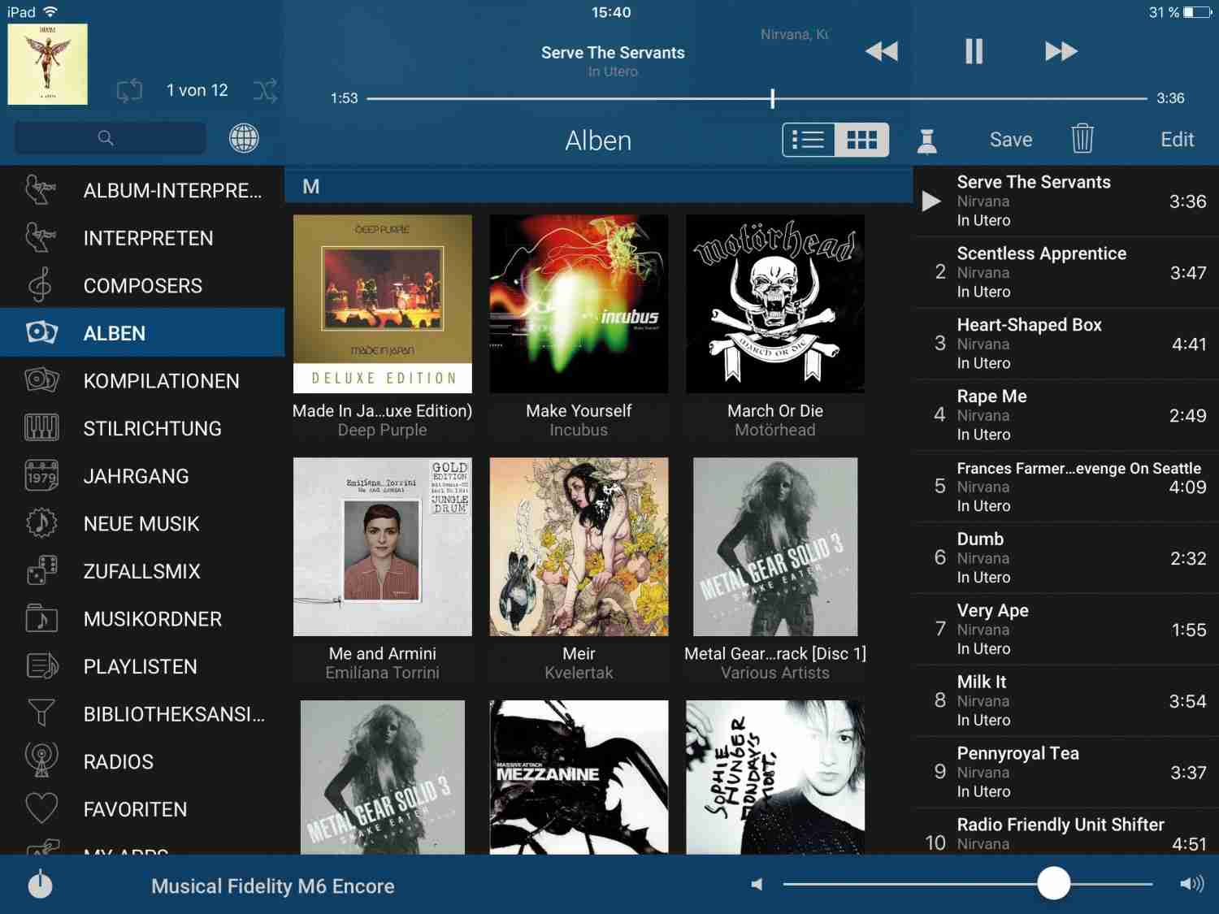Click the Favoriten heart icon
Image resolution: width=1219 pixels, height=914 pixels.
click(41, 808)
